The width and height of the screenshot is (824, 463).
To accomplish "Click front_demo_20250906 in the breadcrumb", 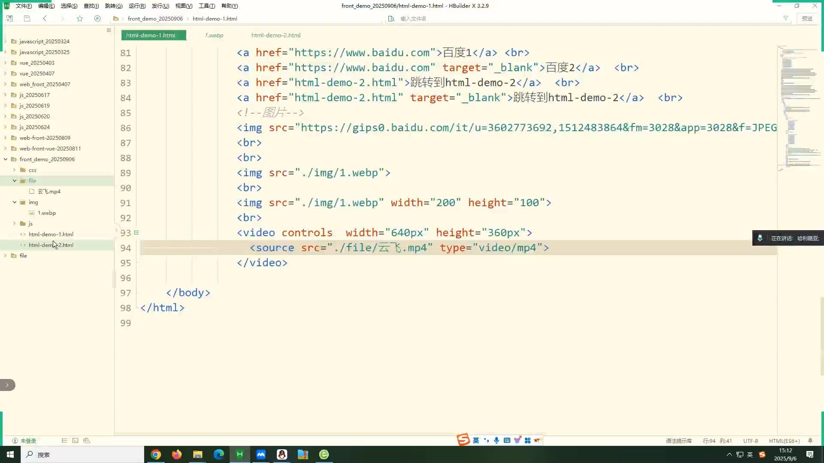I will click(x=155, y=18).
